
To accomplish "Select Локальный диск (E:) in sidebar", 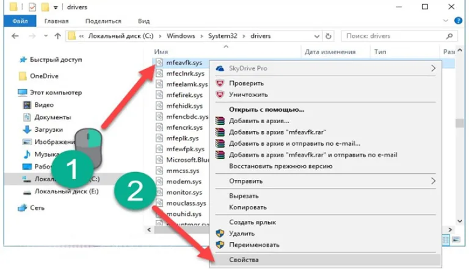I will 67,192.
